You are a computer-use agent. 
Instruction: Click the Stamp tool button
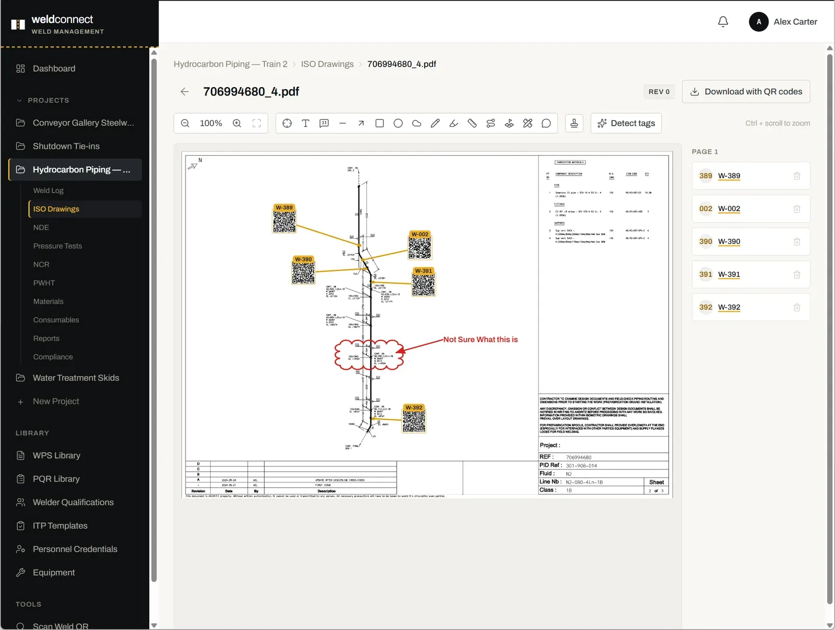(x=574, y=123)
